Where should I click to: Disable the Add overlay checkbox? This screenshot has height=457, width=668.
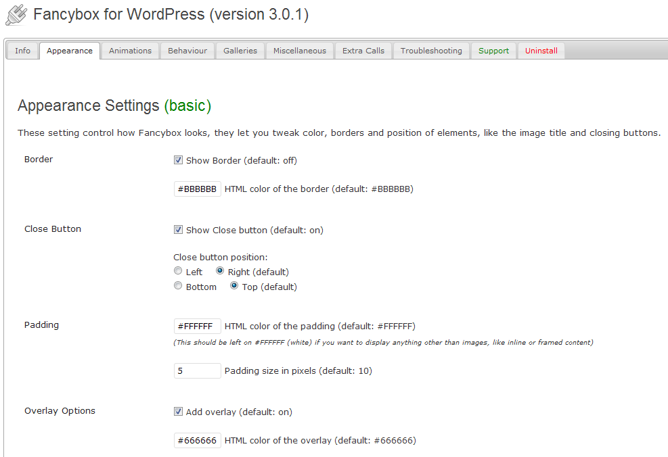pos(179,412)
